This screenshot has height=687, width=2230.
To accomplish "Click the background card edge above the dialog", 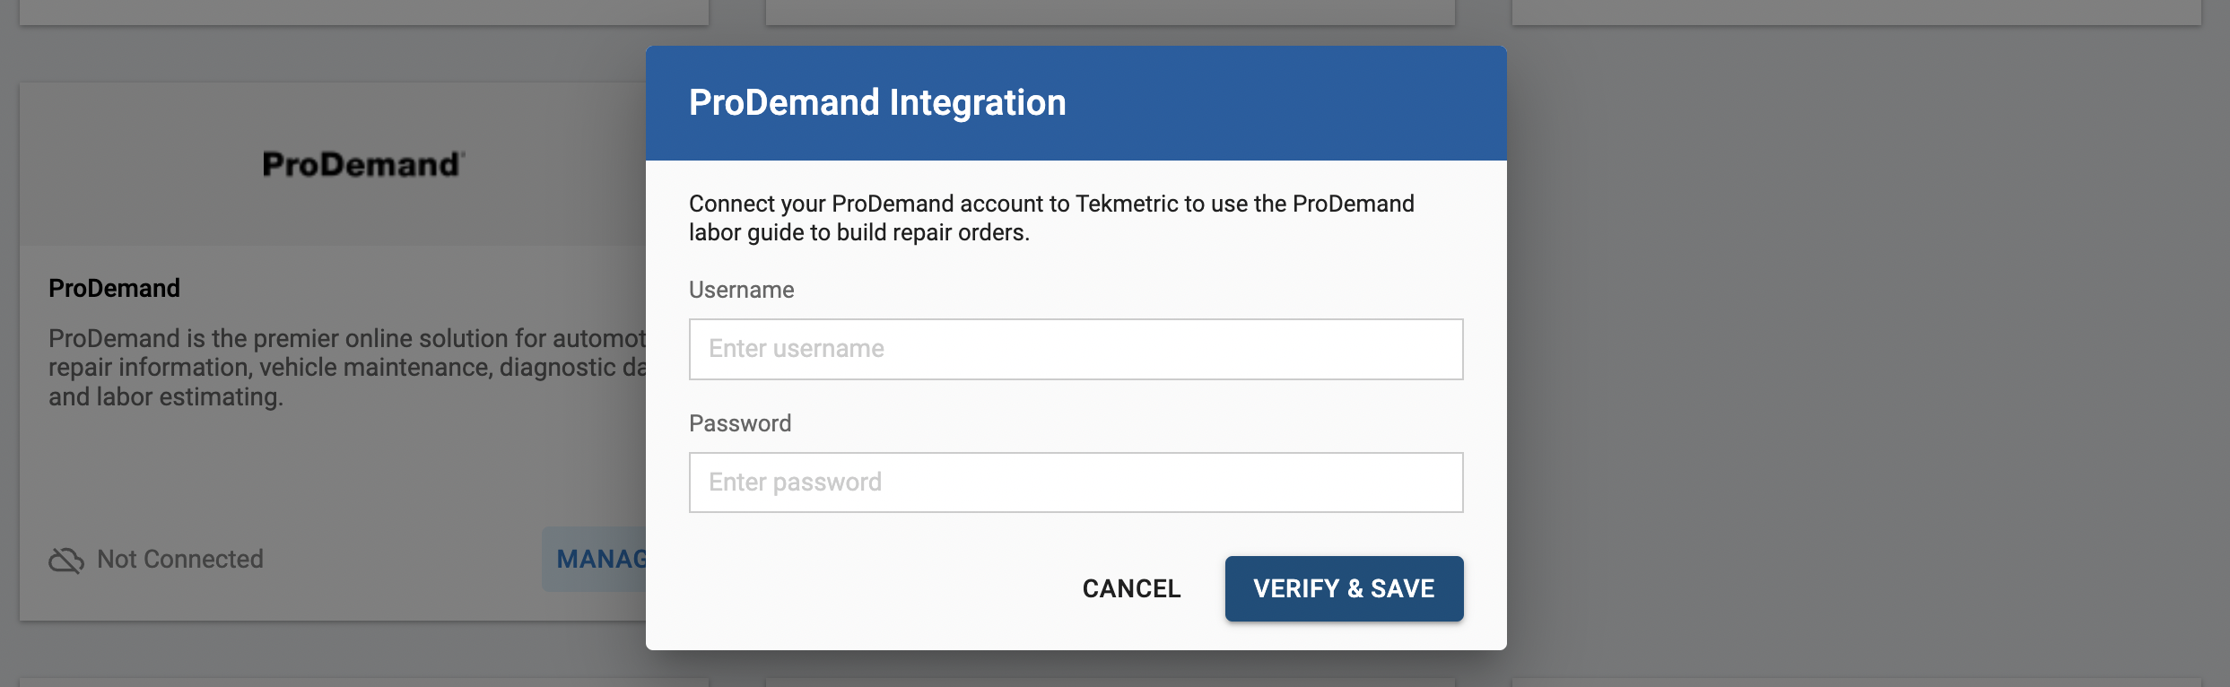I will pyautogui.click(x=1110, y=11).
